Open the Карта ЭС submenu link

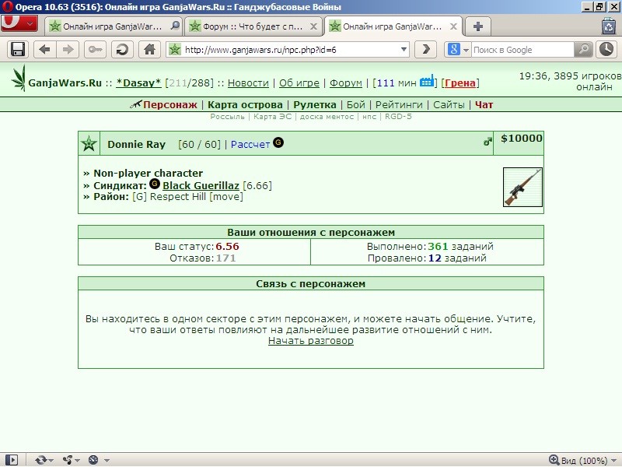273,117
